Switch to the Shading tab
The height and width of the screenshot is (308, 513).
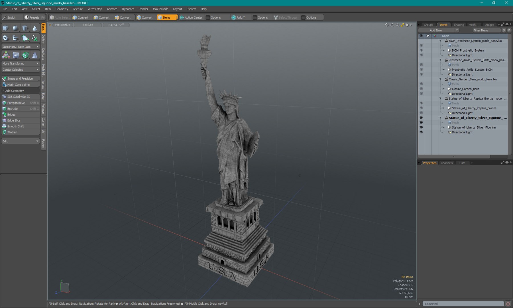click(x=459, y=25)
